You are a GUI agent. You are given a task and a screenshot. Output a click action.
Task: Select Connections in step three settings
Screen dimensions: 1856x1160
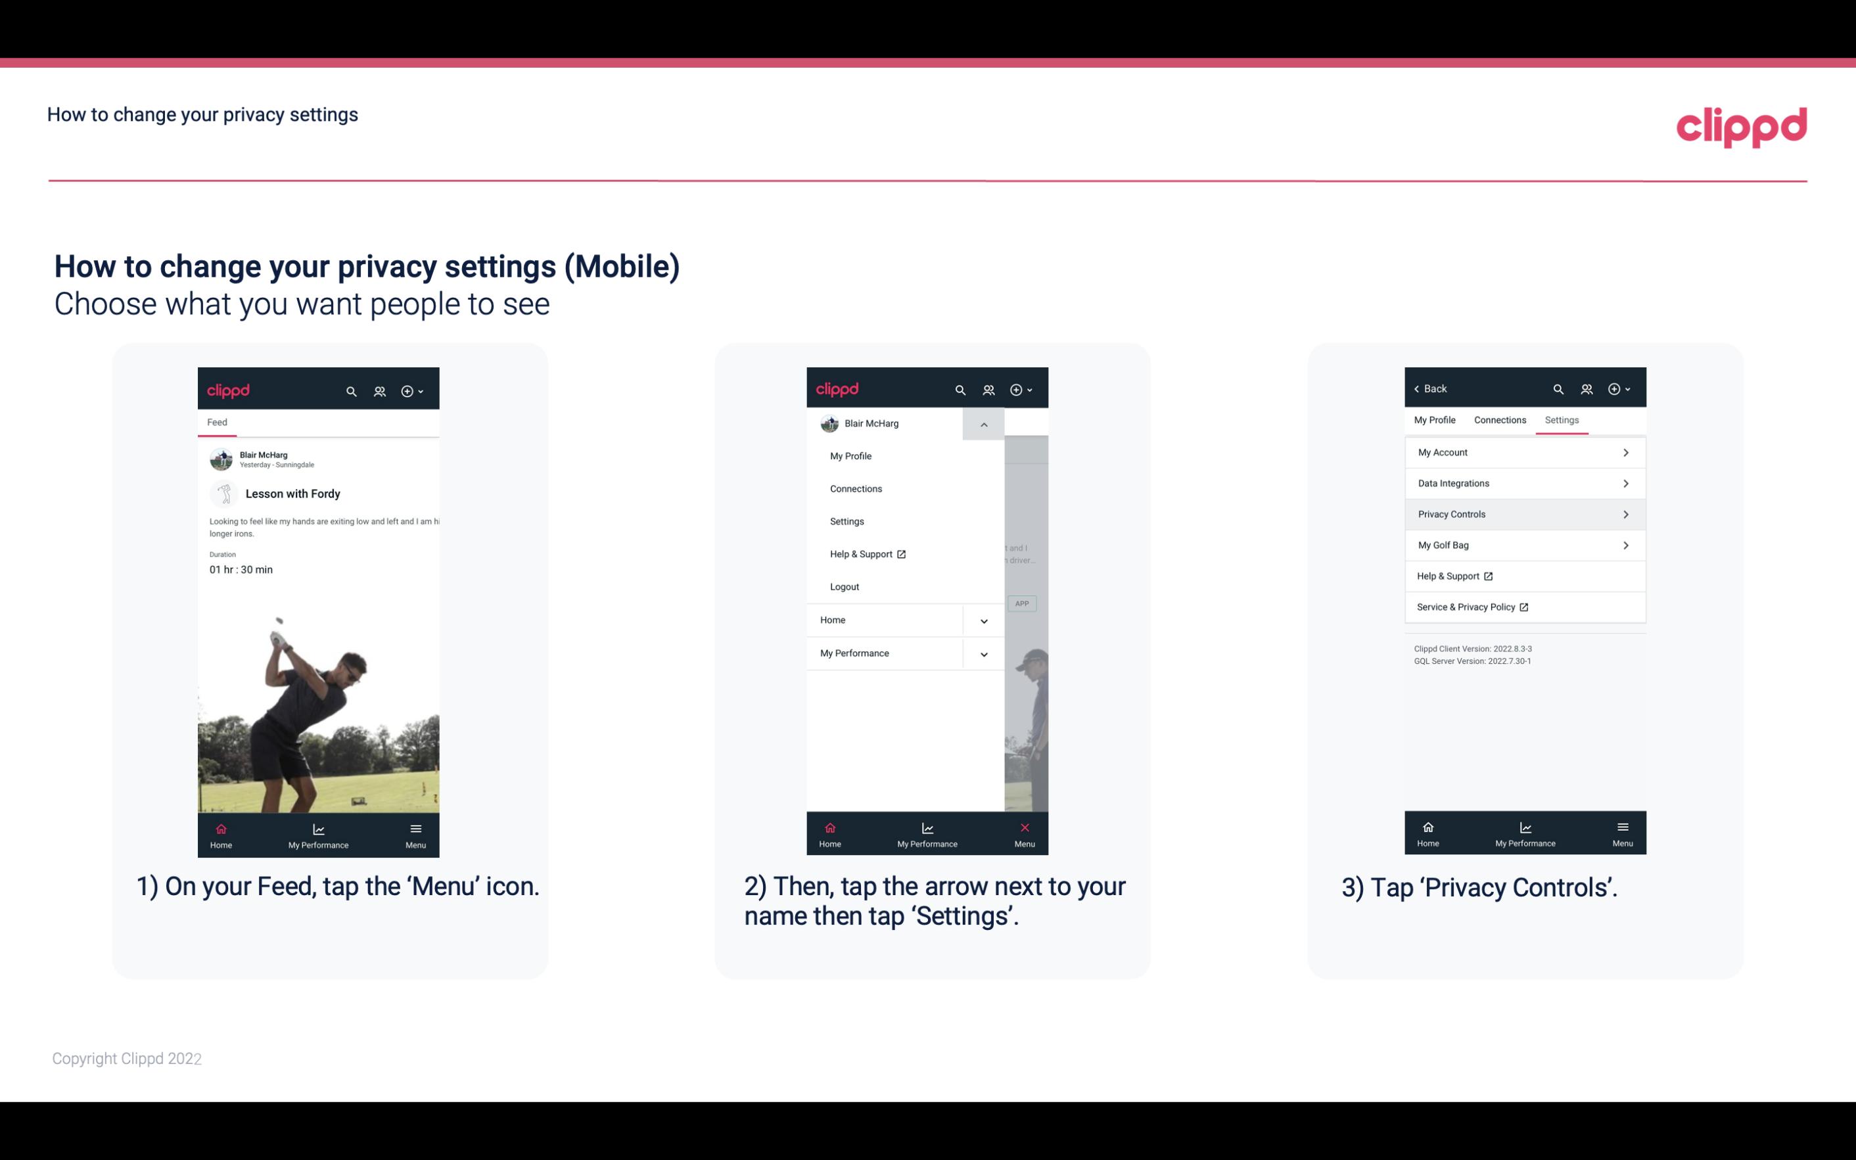1498,419
